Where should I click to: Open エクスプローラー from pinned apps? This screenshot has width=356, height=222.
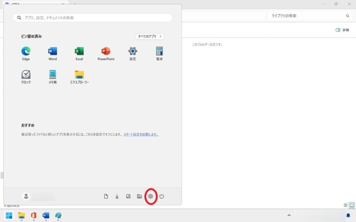[x=79, y=75]
